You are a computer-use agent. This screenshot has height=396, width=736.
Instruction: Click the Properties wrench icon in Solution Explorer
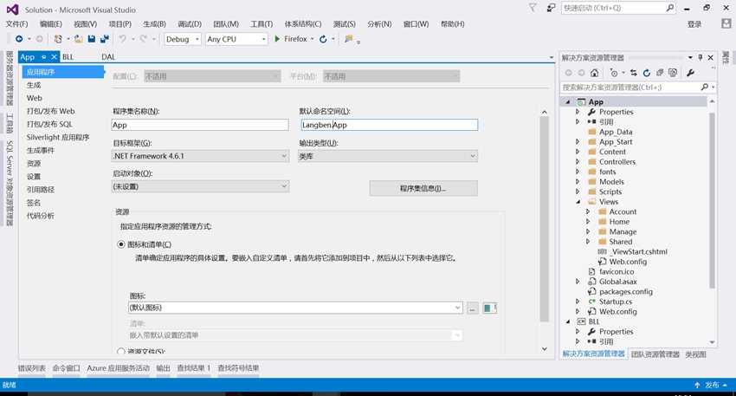click(x=690, y=73)
